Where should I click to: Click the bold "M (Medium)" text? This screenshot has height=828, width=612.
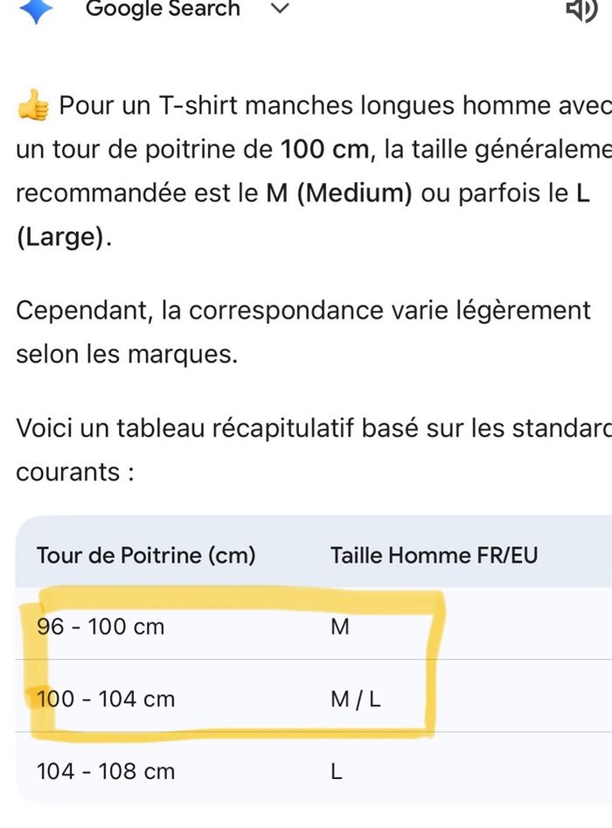point(339,193)
